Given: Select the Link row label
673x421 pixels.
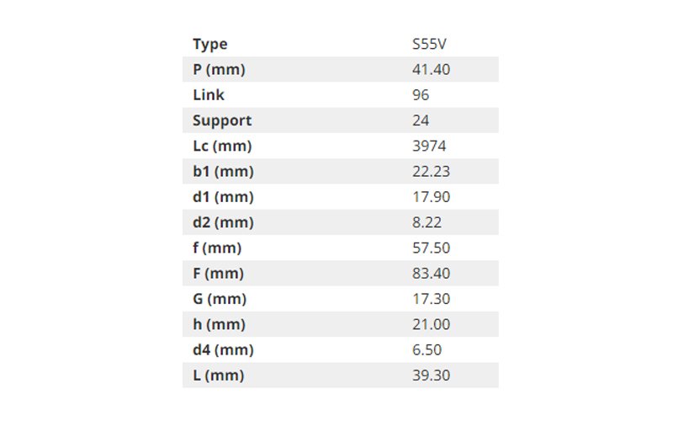Looking at the screenshot, I should click(x=208, y=95).
